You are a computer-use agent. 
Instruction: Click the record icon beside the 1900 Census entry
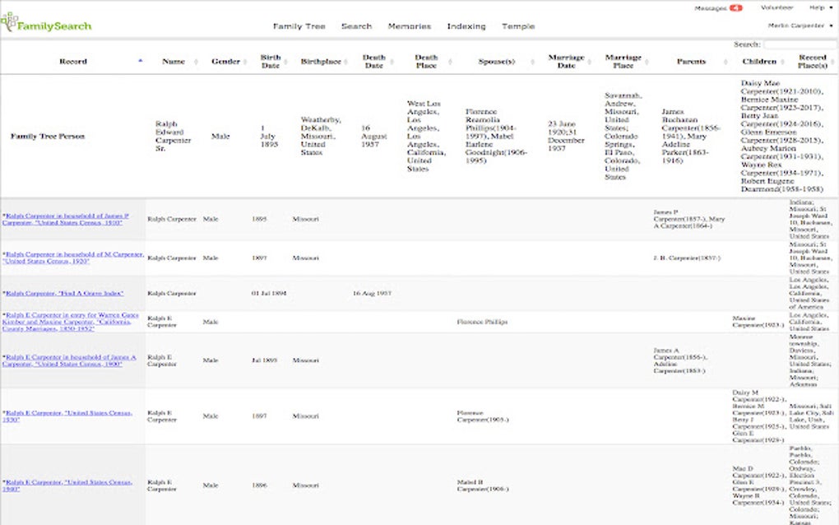6,355
